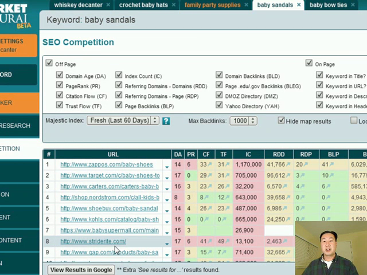This screenshot has width=367, height=275.
Task: Uncheck PageRank (PR) checkbox
Action: [60, 85]
